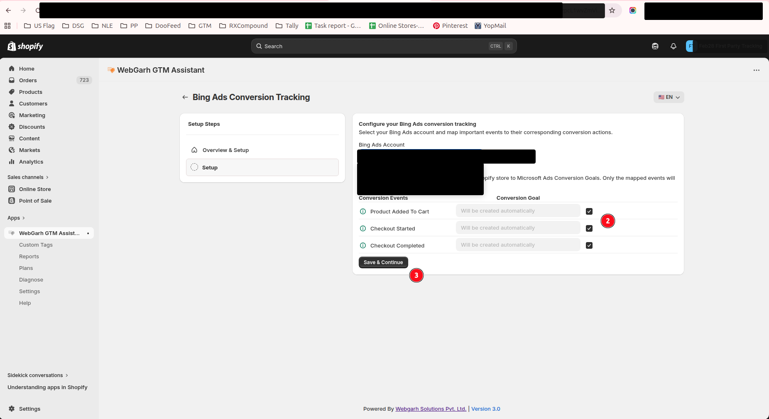Open Diagnose under WebGarh
Viewport: 769px width, 419px height.
(31, 279)
